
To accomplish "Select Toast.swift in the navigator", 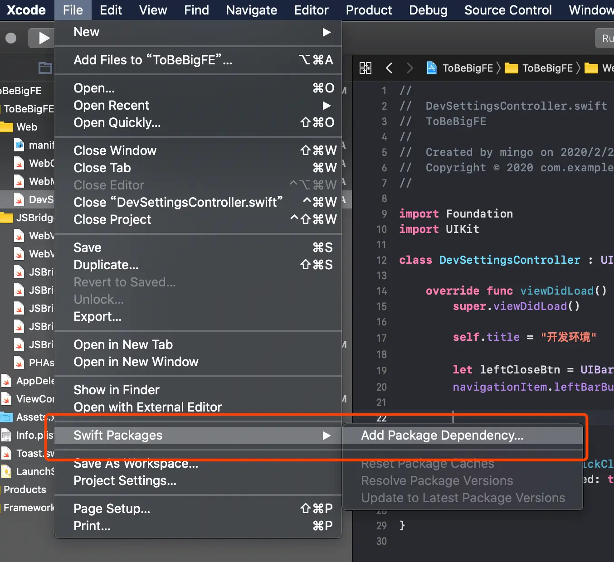I will coord(27,453).
